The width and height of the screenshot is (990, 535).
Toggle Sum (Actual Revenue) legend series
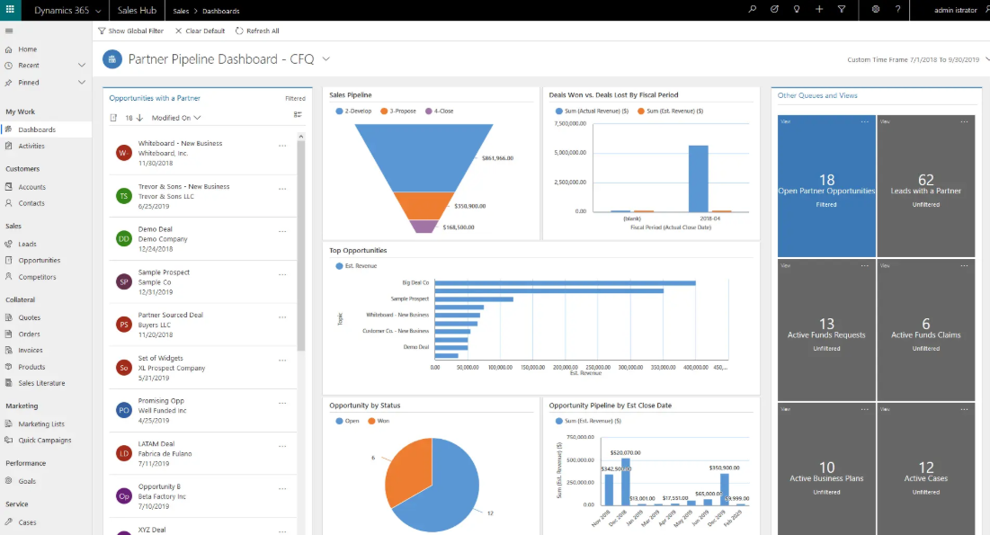tap(593, 111)
